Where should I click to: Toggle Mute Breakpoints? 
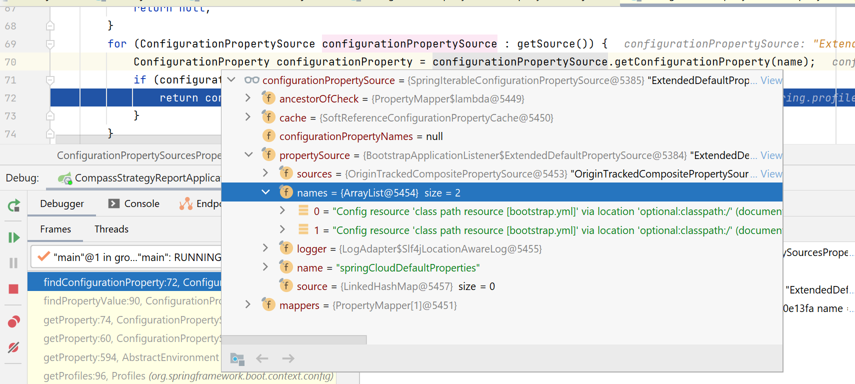[13, 347]
